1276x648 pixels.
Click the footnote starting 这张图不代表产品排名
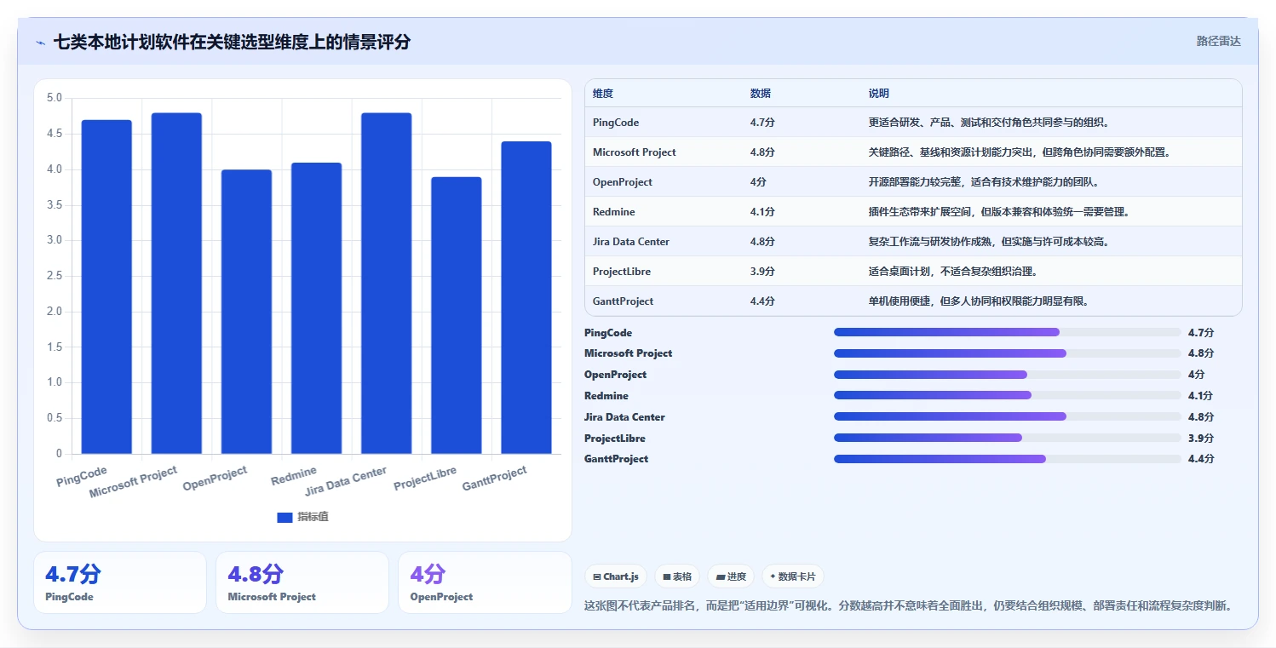908,606
